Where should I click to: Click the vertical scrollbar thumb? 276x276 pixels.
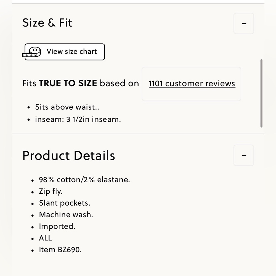coord(261,93)
